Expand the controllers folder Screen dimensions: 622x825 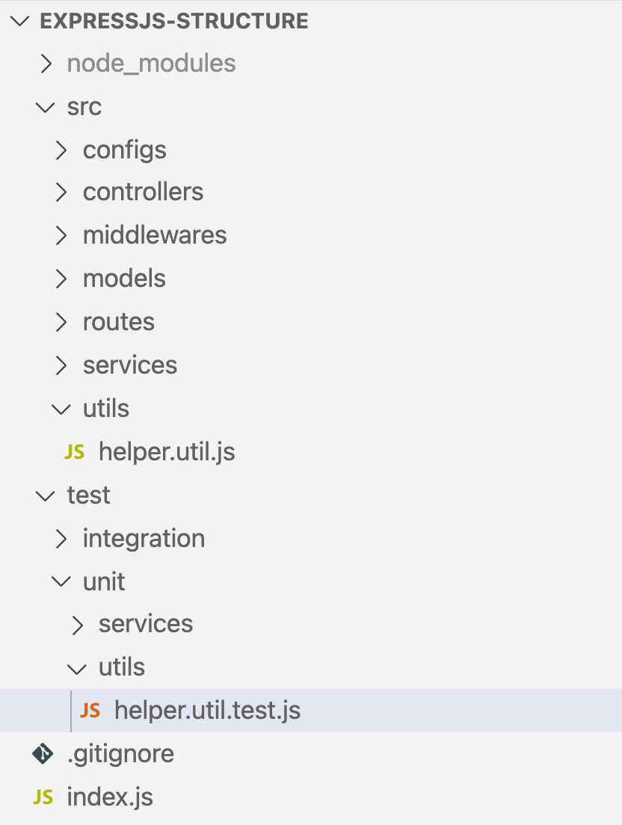tap(143, 192)
